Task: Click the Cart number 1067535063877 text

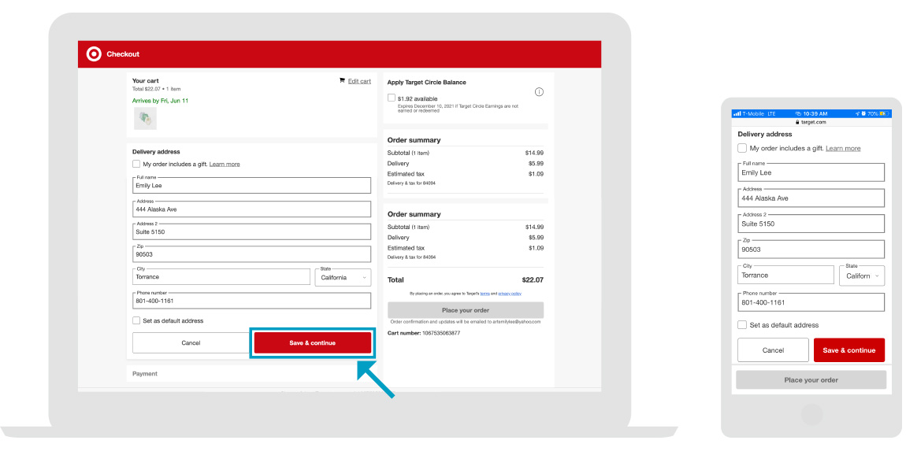Action: pos(424,333)
